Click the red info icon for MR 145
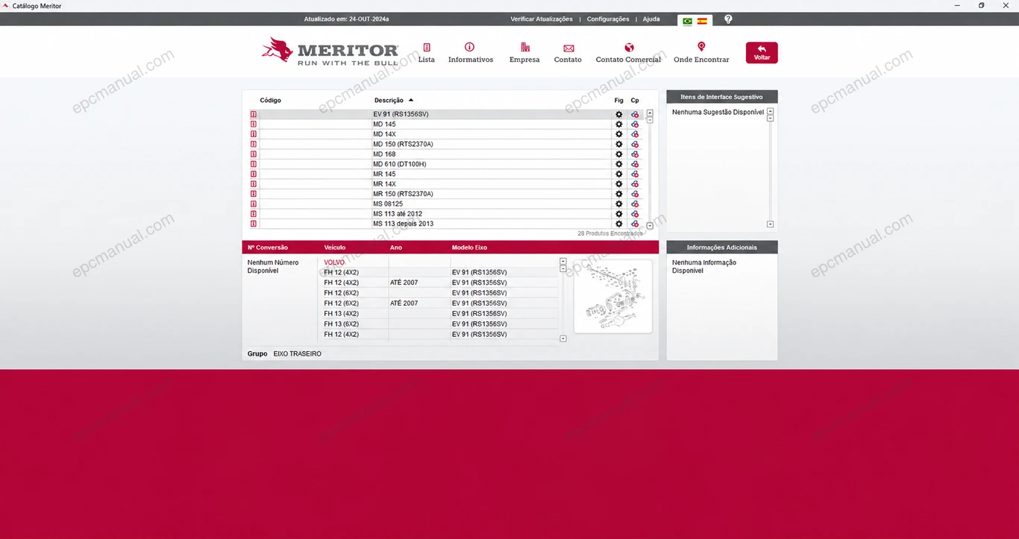The width and height of the screenshot is (1019, 539). tap(254, 174)
